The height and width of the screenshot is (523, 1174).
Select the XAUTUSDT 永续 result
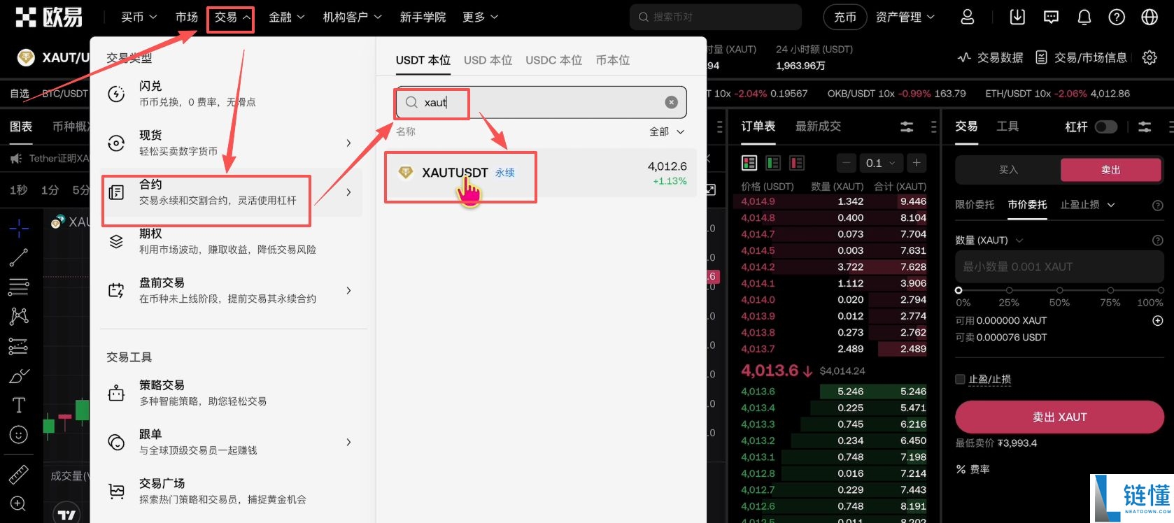541,173
